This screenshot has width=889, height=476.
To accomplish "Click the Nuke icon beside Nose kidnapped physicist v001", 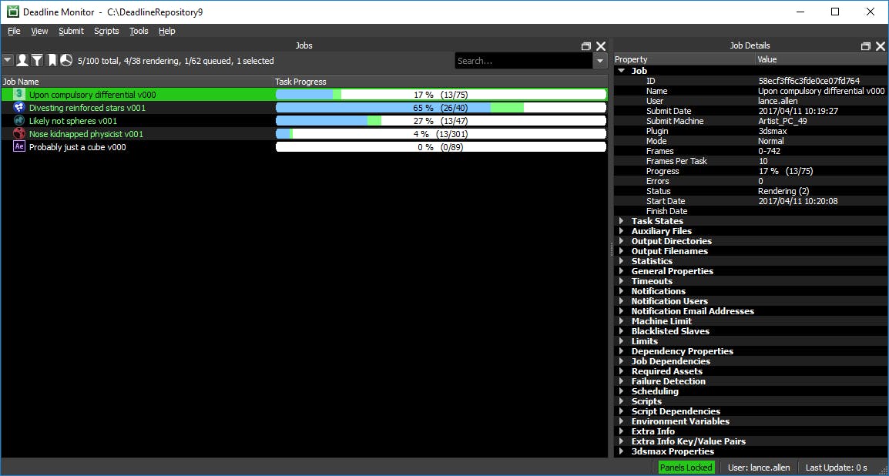I will coord(19,134).
